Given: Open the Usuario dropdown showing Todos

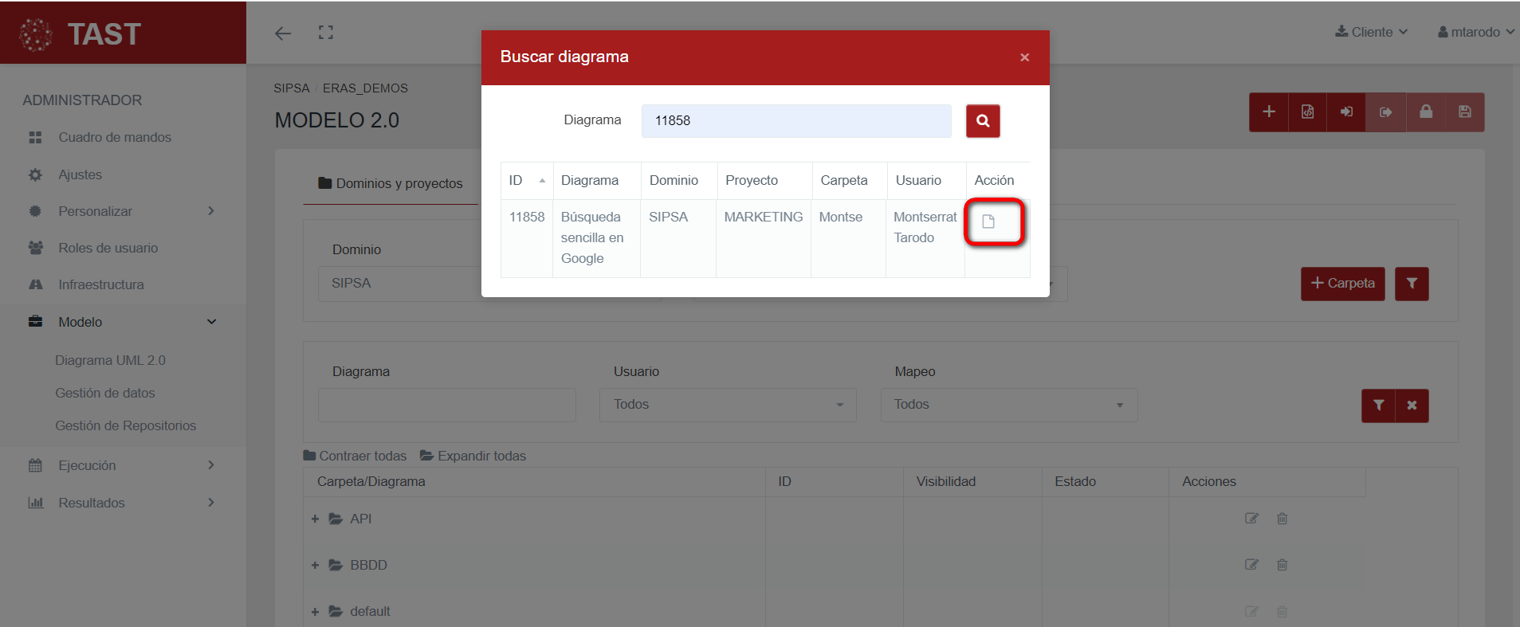Looking at the screenshot, I should tap(727, 405).
